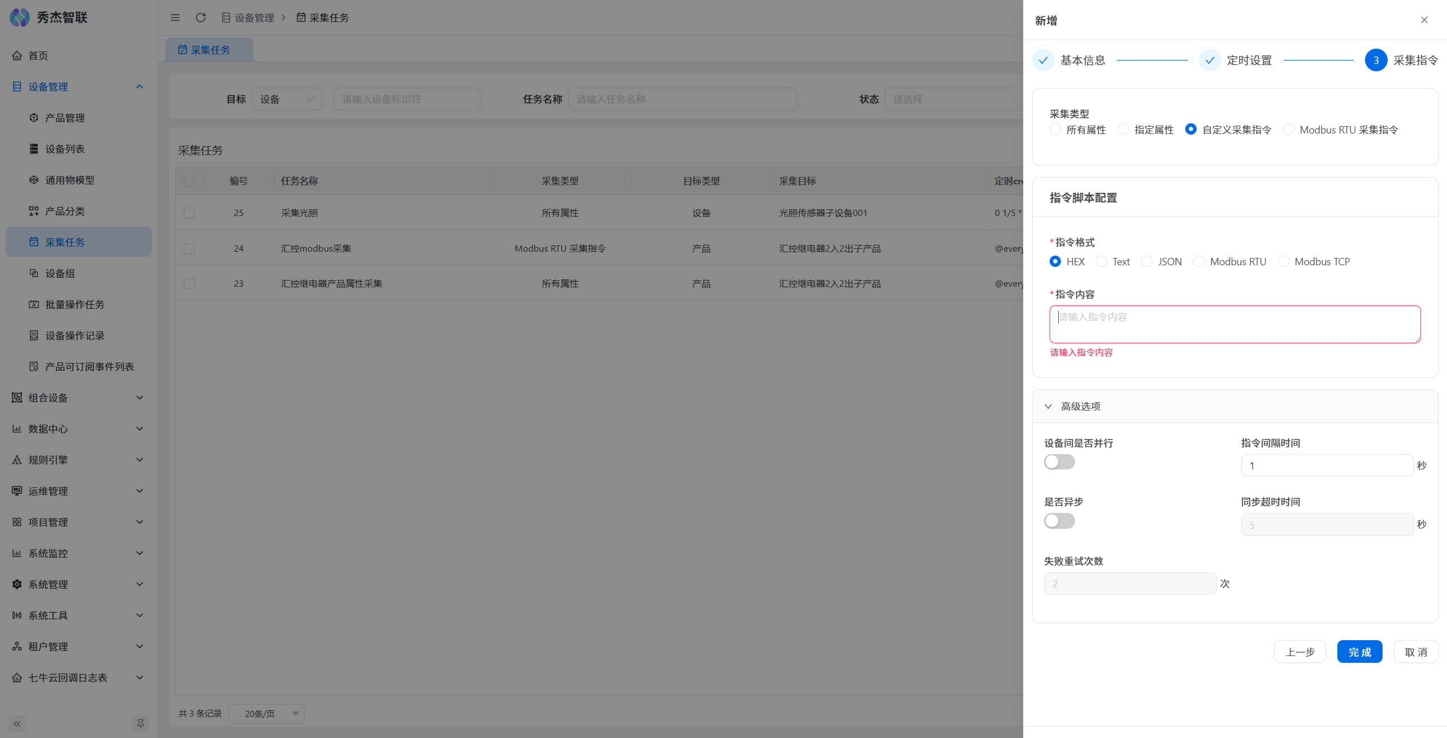Open 批量操作任务 in the sidebar
Screen dimensions: 1447x738
click(75, 304)
